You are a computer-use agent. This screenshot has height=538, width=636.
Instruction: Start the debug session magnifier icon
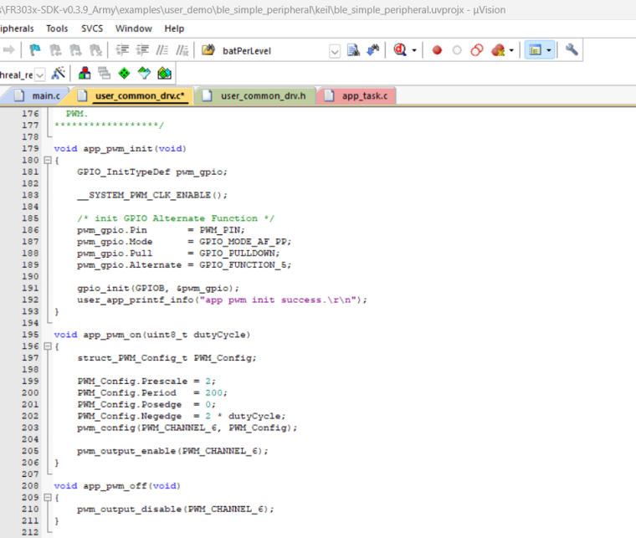coord(400,50)
